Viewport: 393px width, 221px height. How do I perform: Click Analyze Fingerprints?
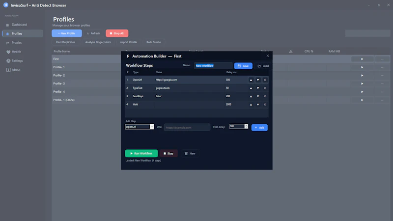pos(98,42)
